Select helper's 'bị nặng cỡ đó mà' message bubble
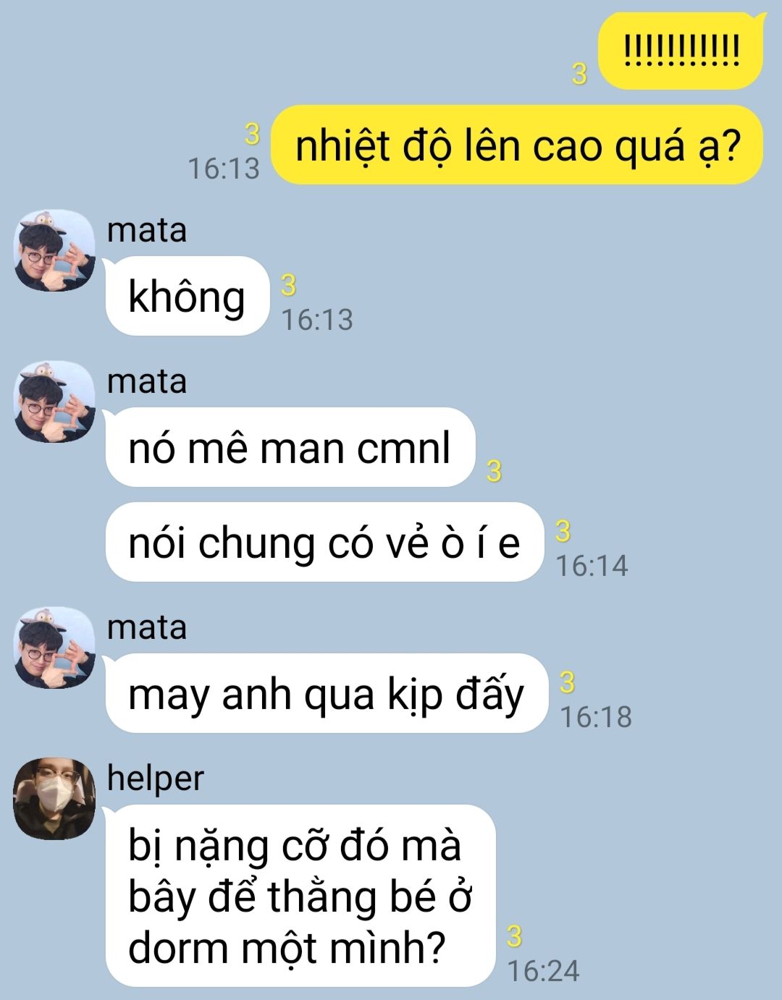This screenshot has height=1000, width=782. (300, 896)
